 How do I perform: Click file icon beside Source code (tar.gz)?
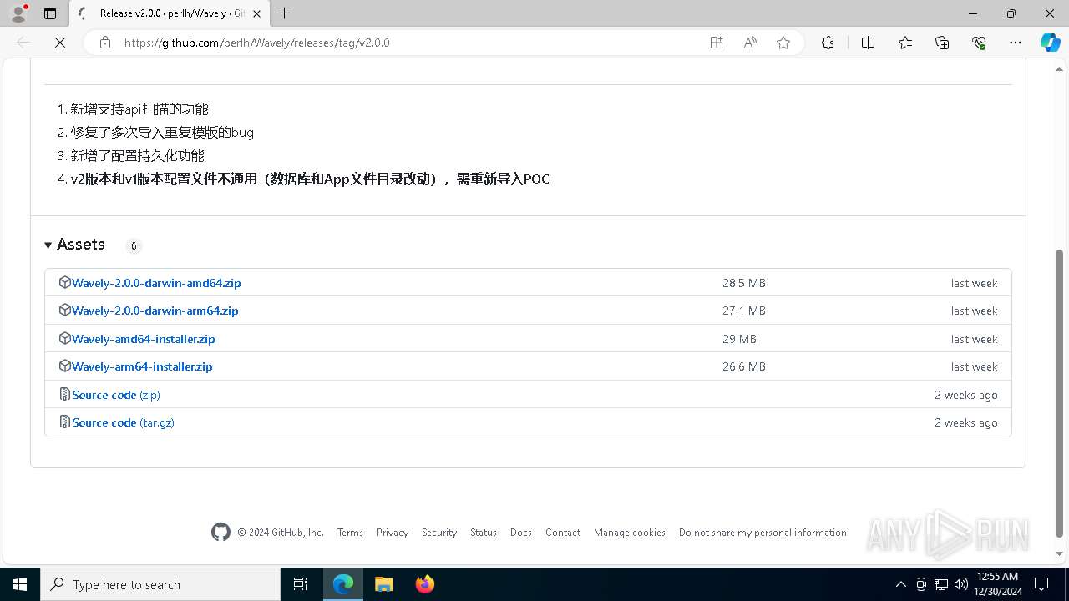[x=65, y=422]
